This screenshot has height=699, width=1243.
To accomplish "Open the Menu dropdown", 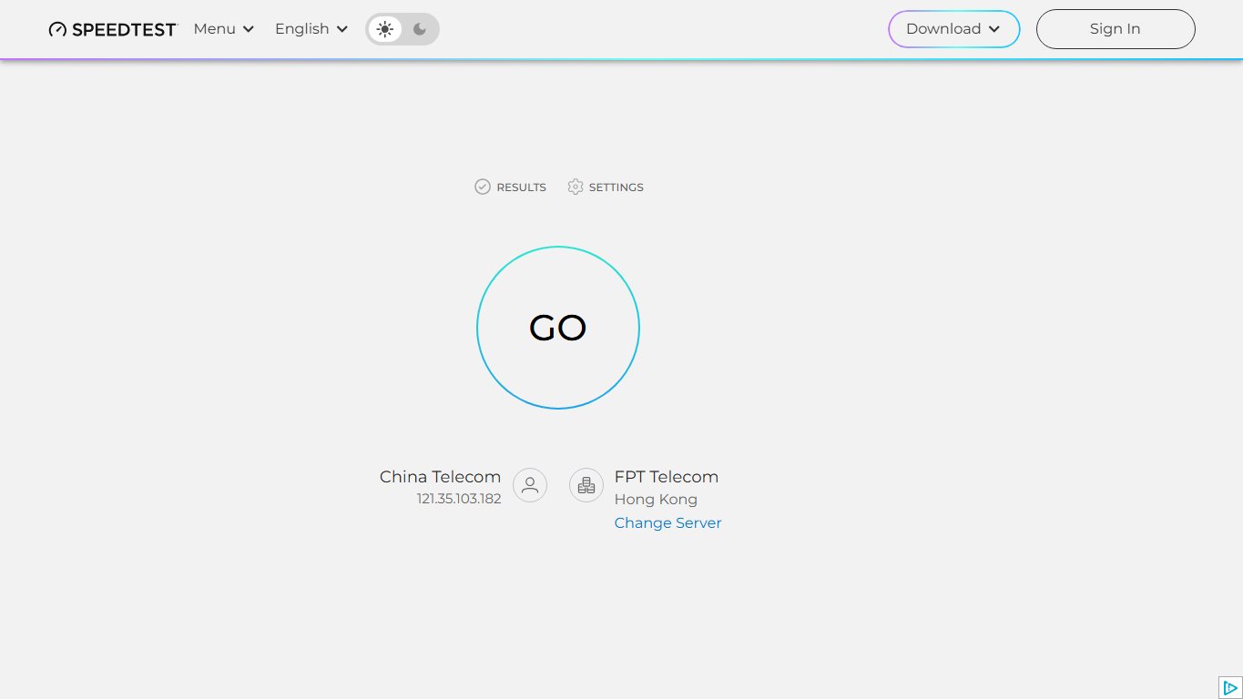I will click(x=224, y=29).
